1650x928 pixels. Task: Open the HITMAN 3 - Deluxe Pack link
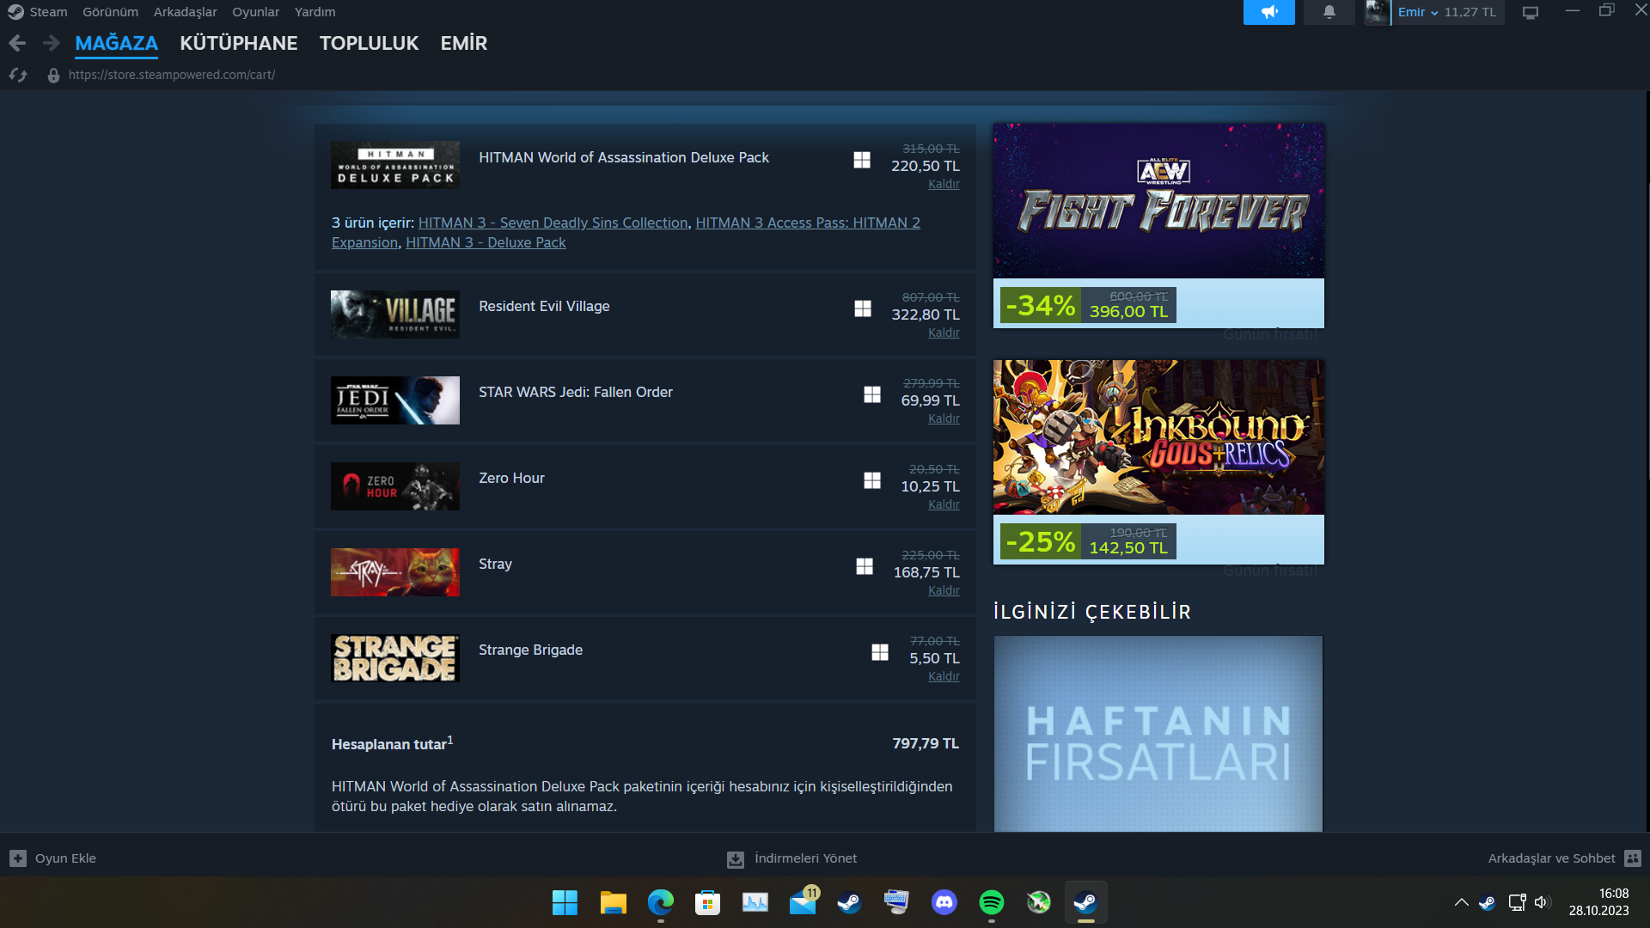[486, 243]
